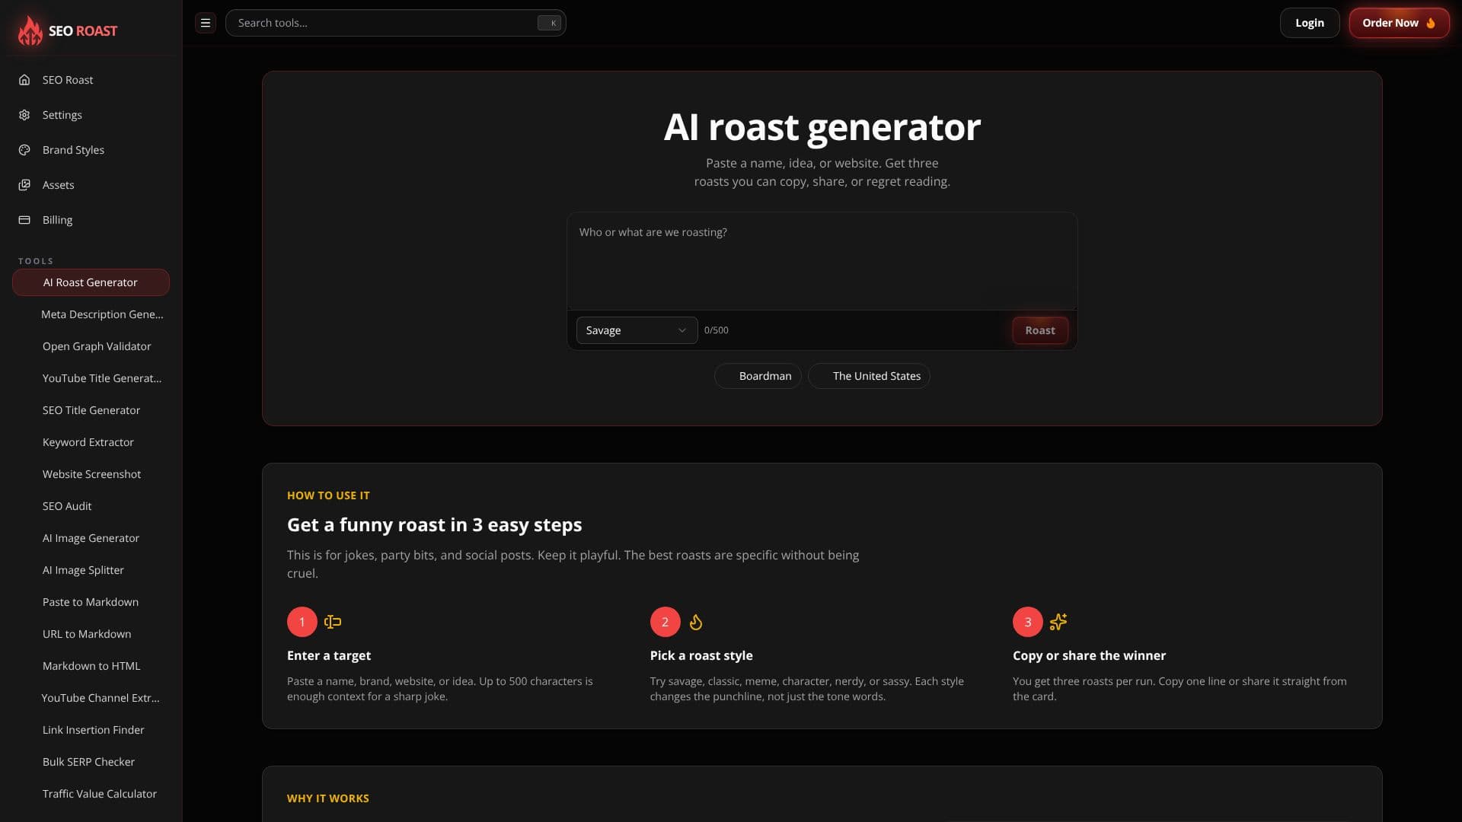Open AI Image Generator tool
This screenshot has width=1462, height=822.
pos(91,538)
